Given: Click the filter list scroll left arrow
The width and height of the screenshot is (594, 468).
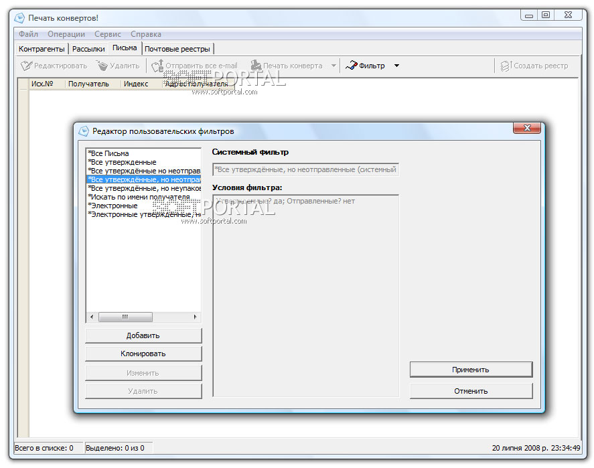Looking at the screenshot, I should coord(92,317).
